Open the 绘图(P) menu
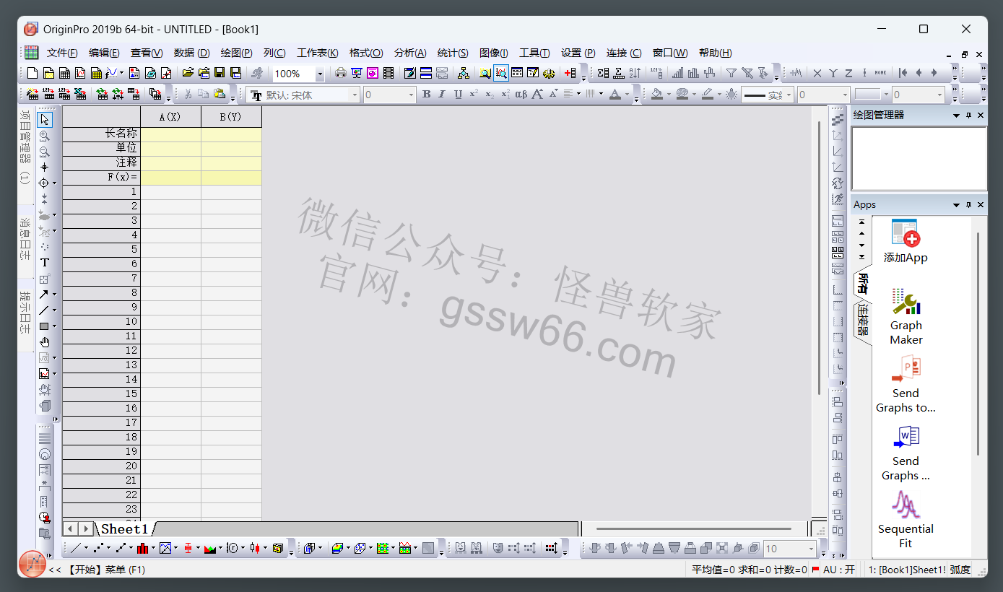Screen dimensions: 1003x592 pos(236,53)
